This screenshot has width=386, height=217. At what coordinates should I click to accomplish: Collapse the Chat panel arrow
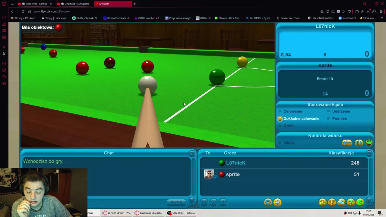[192, 153]
